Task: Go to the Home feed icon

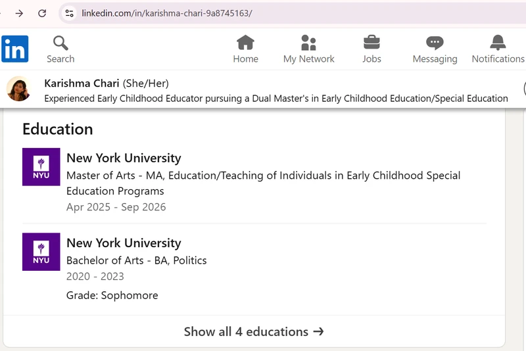Action: coord(245,43)
